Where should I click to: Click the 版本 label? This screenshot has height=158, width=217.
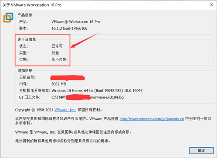coord(23,28)
